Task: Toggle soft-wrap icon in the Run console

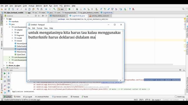Action: coord(9,80)
